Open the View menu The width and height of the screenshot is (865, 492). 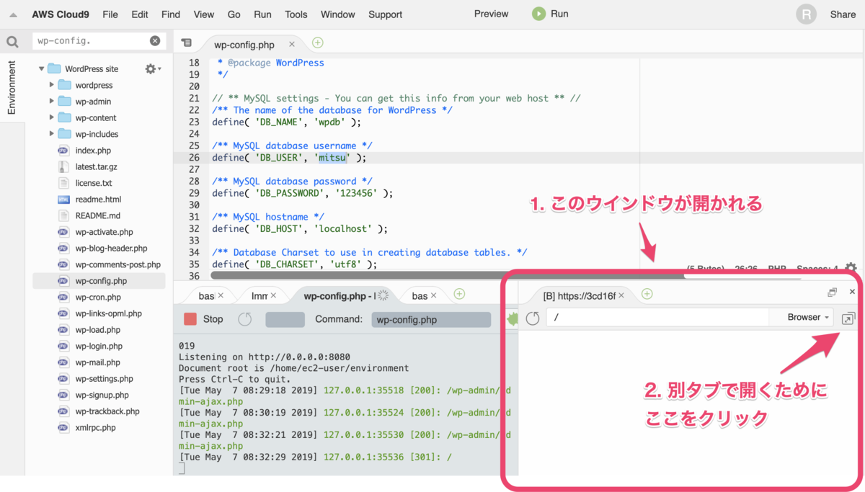(x=204, y=14)
